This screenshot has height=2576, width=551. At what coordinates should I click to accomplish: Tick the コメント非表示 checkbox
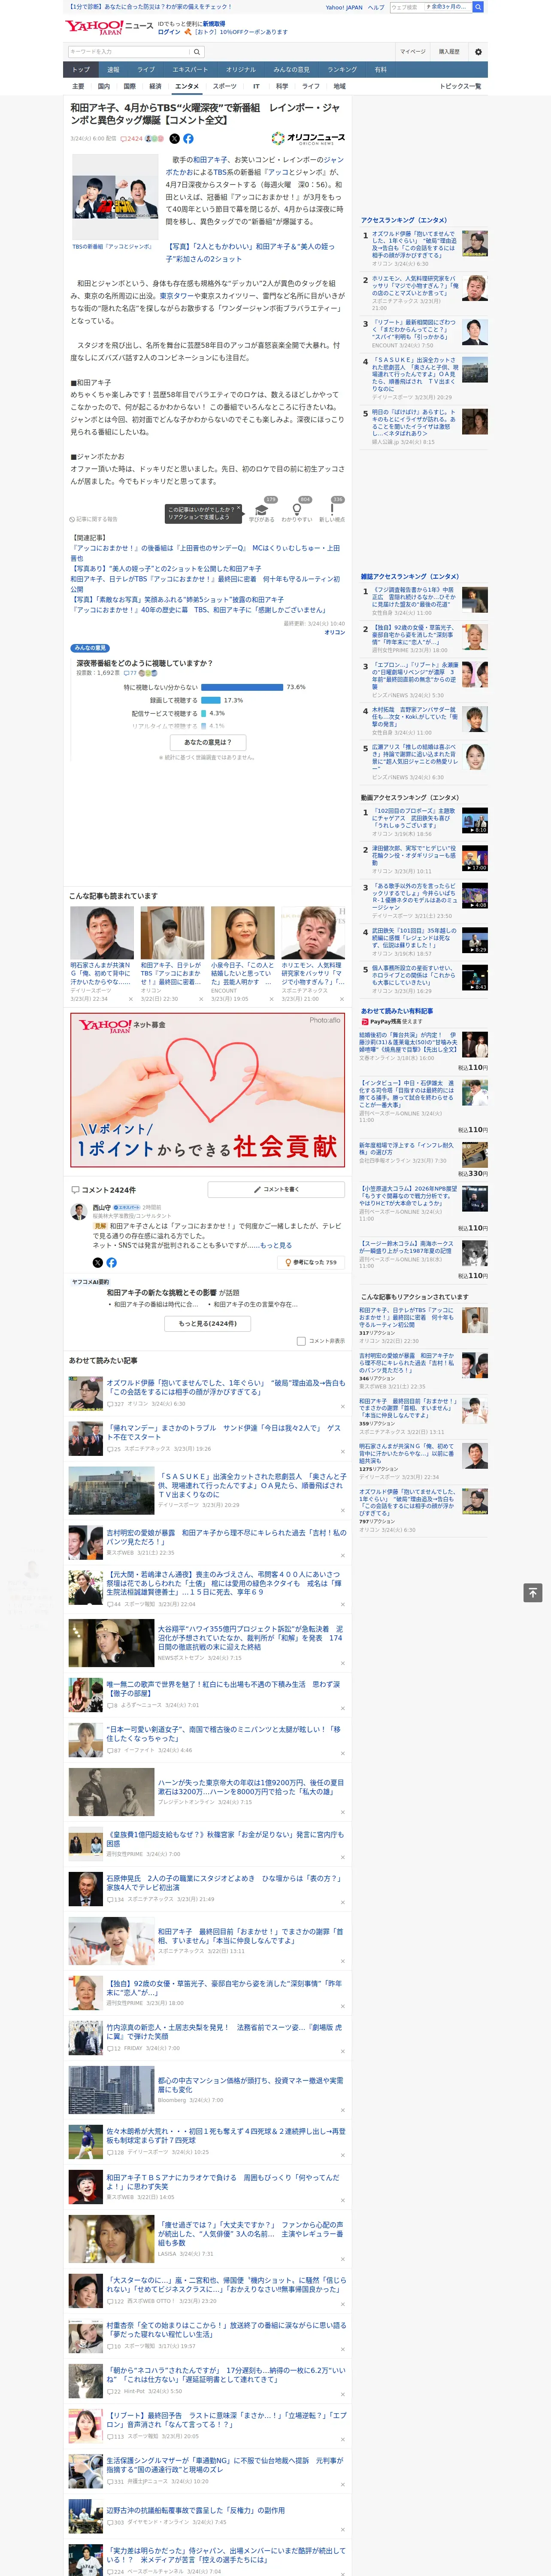(301, 1341)
